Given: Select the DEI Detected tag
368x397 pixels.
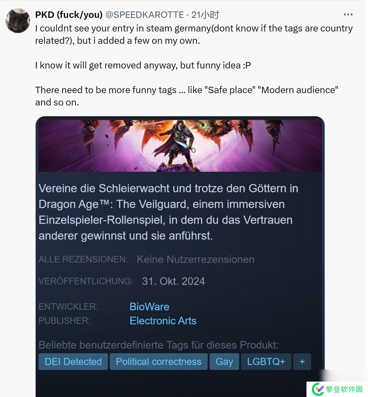Looking at the screenshot, I should 73,362.
